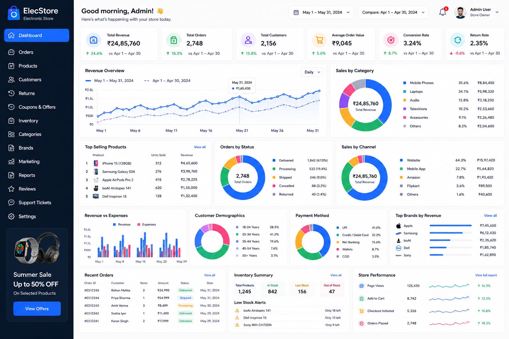Click the Conversion Rate target icon
Viewport: 509px width, 339px height.
tap(391, 40)
